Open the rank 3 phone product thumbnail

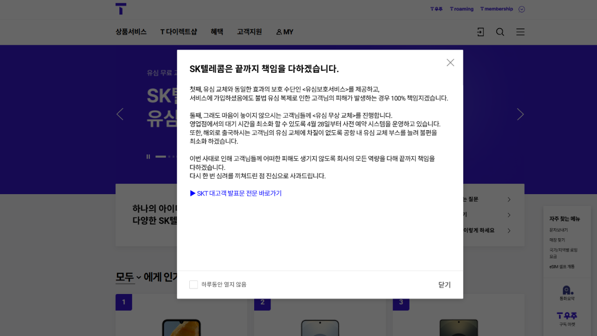pyautogui.click(x=459, y=328)
